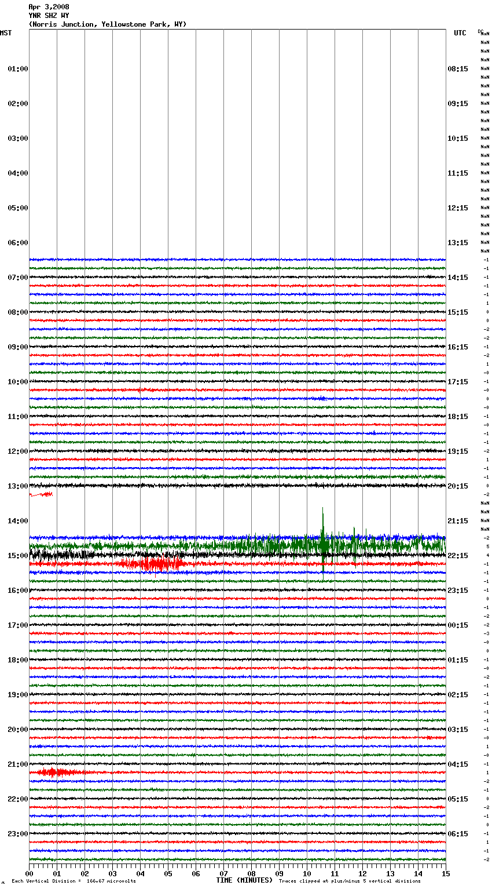492x889 pixels.
Task: Select the '15:00' MST time label
Action: pos(18,556)
